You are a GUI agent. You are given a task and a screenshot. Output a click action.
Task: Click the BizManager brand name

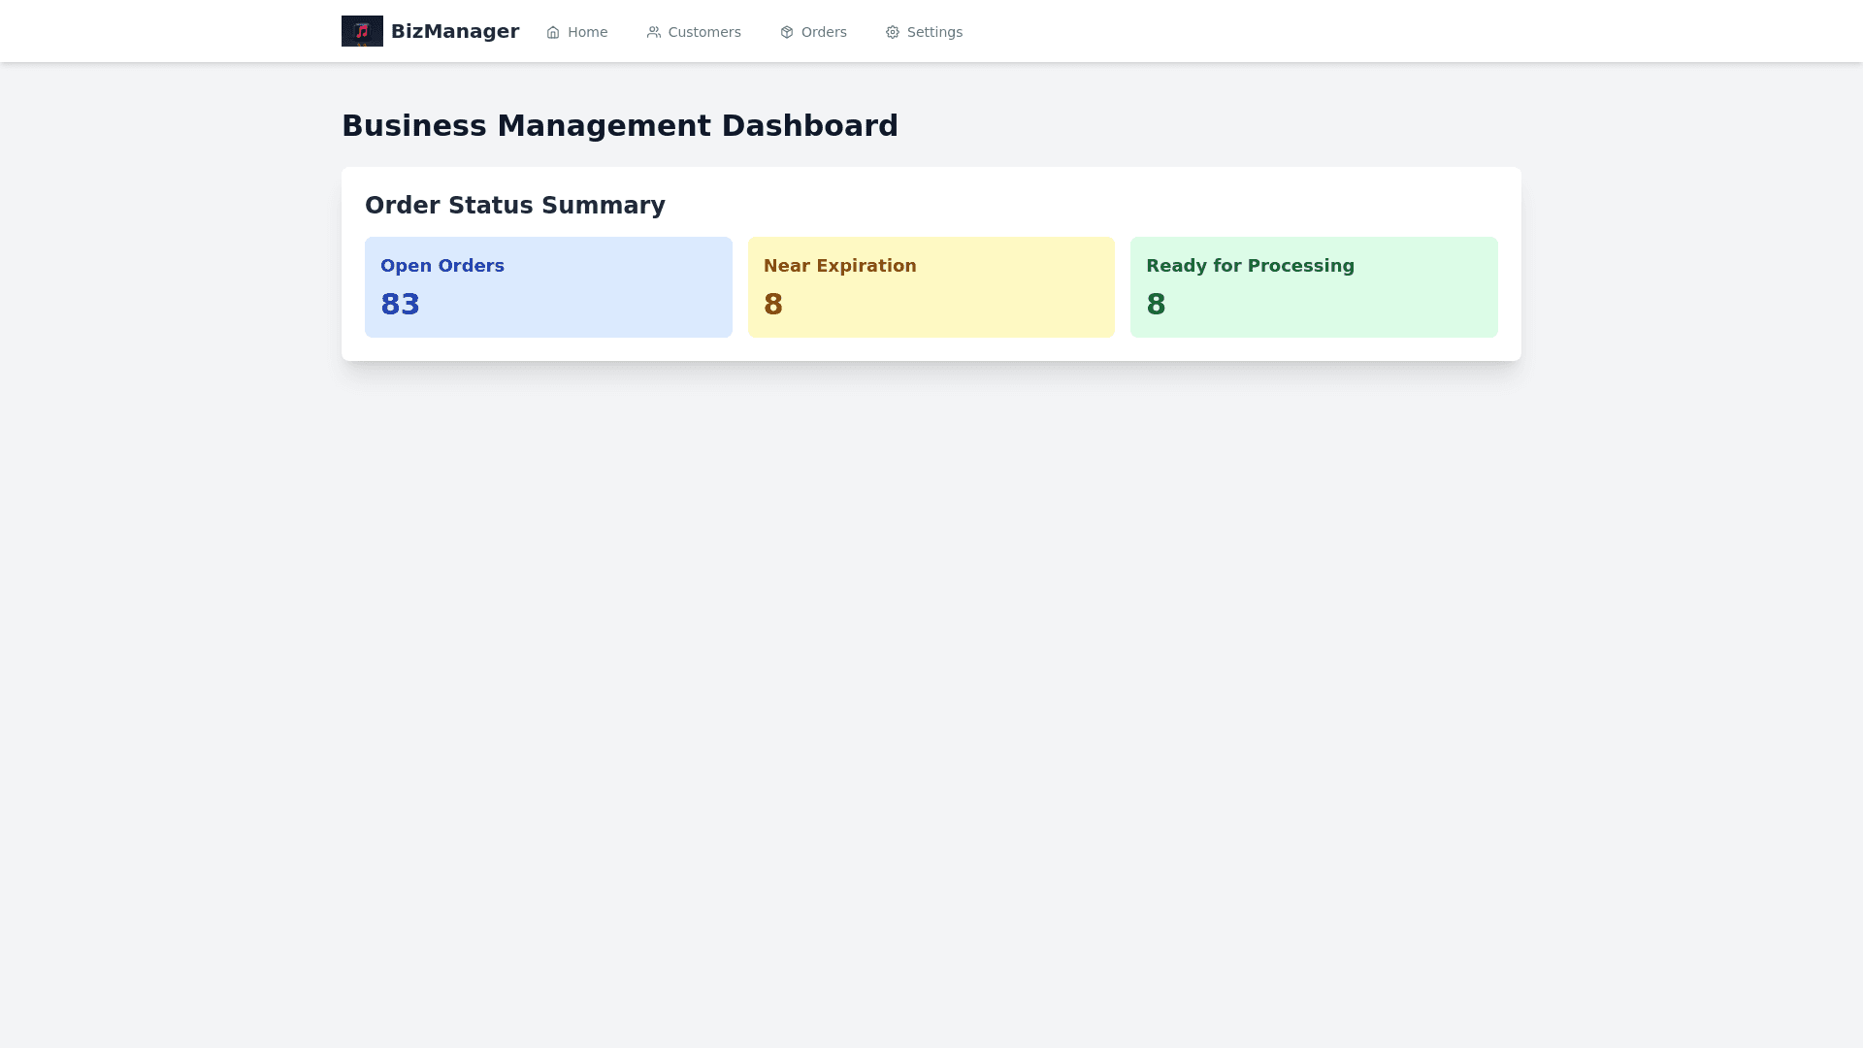point(454,31)
